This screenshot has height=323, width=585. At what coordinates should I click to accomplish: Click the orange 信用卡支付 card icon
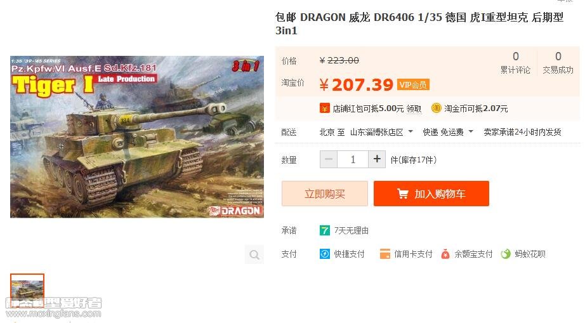(385, 254)
